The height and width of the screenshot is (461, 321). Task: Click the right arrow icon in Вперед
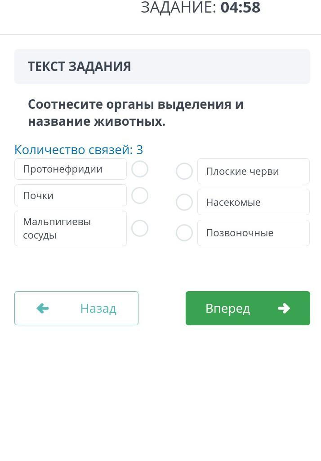pos(284,308)
